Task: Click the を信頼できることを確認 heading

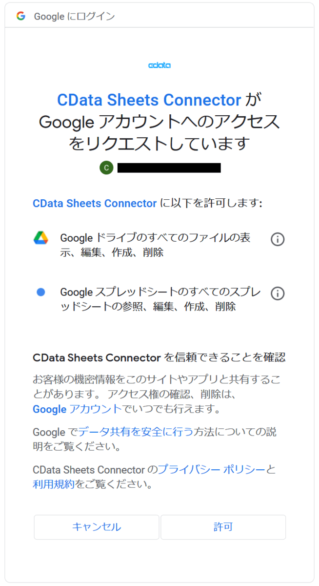Action: (x=224, y=357)
